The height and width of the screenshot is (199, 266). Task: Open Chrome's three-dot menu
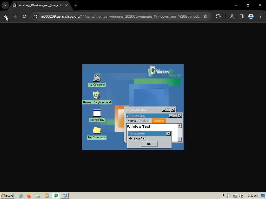click(260, 16)
